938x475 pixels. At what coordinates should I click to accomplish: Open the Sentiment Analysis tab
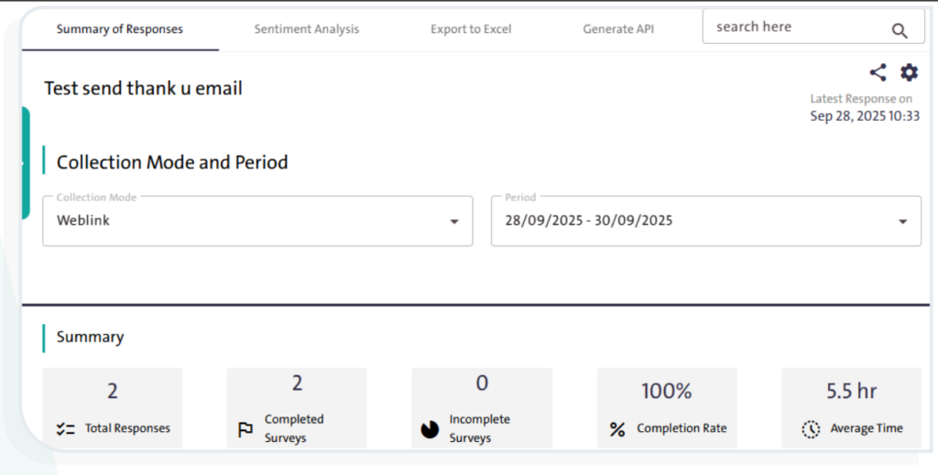[307, 29]
